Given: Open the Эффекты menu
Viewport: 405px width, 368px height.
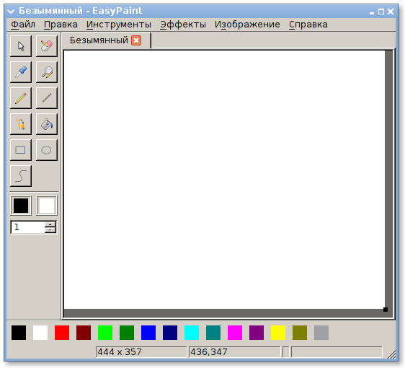Looking at the screenshot, I should click(183, 25).
